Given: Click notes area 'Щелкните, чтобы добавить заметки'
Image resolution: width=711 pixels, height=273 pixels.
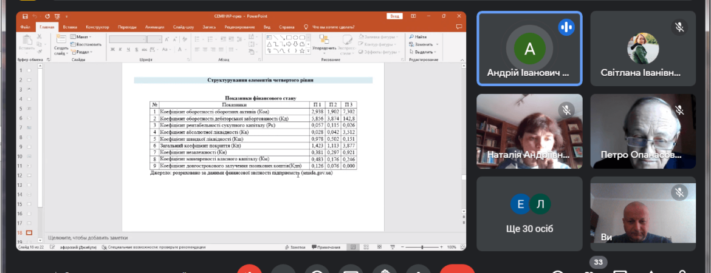Looking at the screenshot, I should coord(88,238).
